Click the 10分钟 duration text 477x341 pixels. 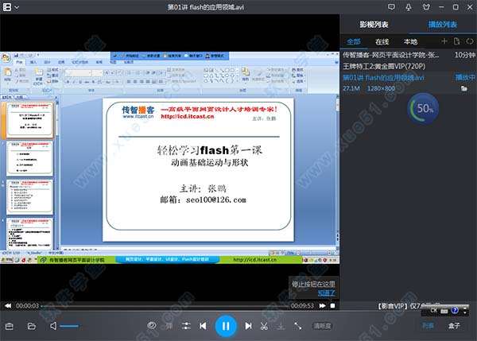pyautogui.click(x=464, y=55)
